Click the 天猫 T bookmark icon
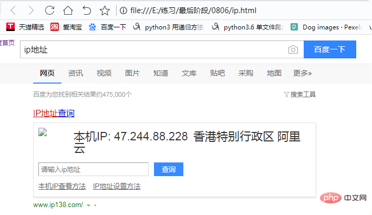Screen dimensions: 372x215 click(x=11, y=27)
